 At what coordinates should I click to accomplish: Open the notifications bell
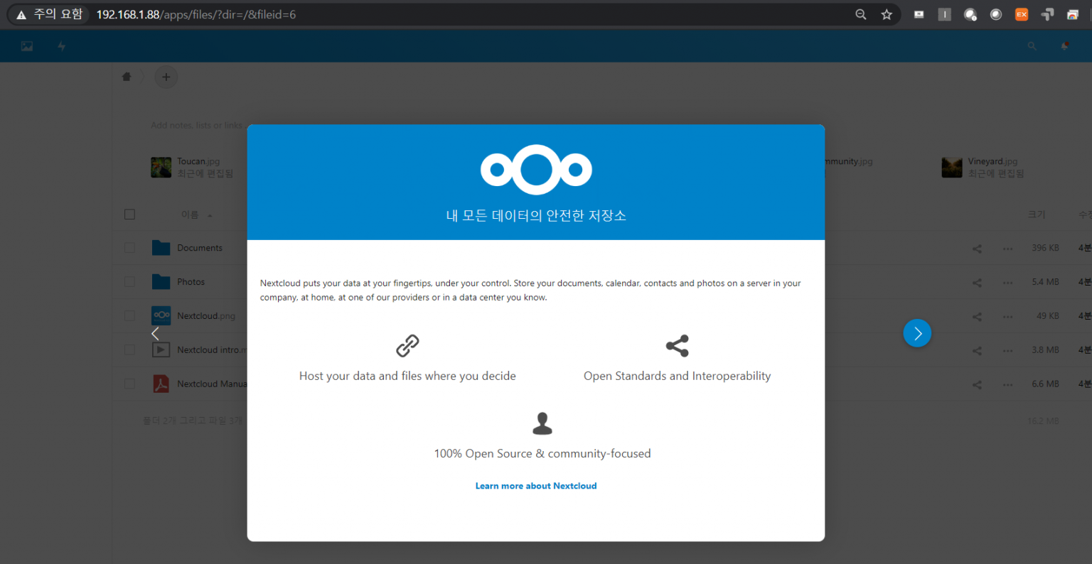[x=1065, y=46]
